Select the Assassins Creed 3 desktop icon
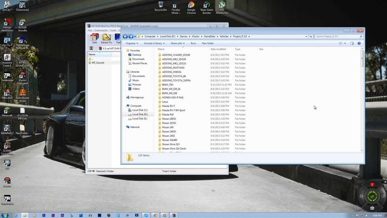Image resolution: width=387 pixels, height=218 pixels. [7, 61]
